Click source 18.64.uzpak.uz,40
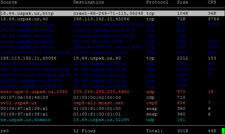 coord(24,19)
